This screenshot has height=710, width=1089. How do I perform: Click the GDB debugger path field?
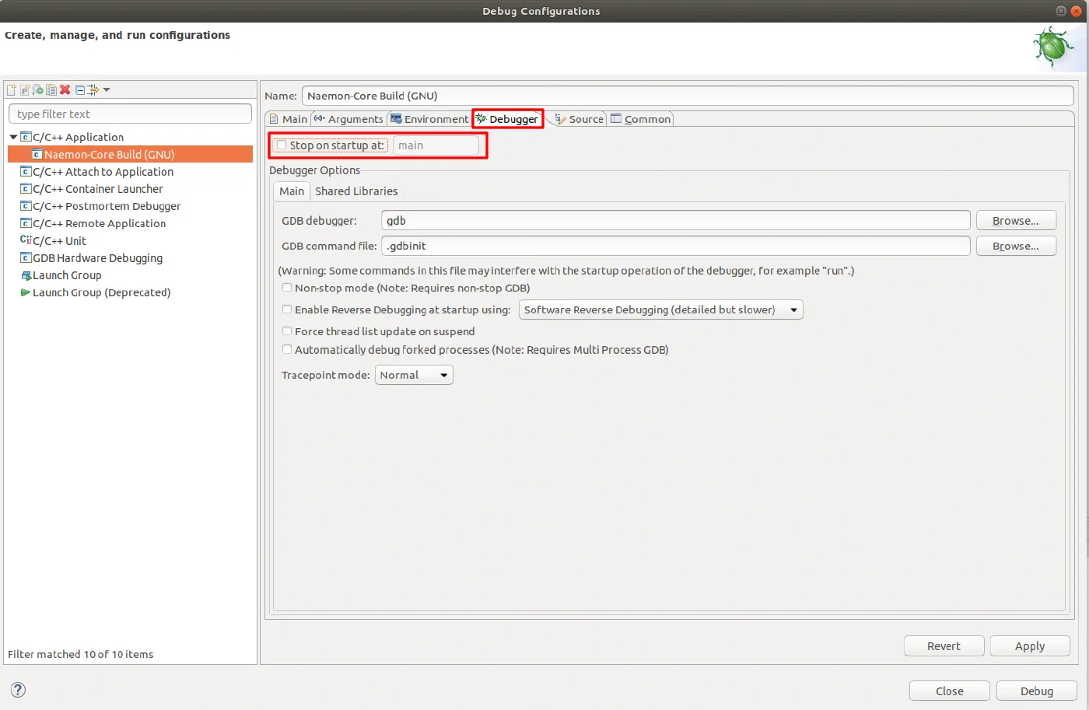click(676, 221)
